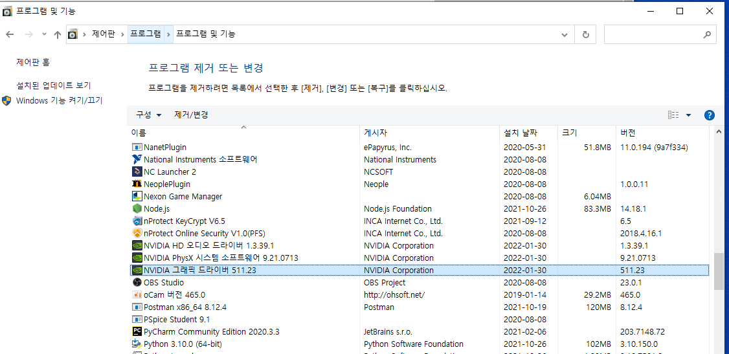Click the 제거/변경 toolbar button

(x=191, y=115)
